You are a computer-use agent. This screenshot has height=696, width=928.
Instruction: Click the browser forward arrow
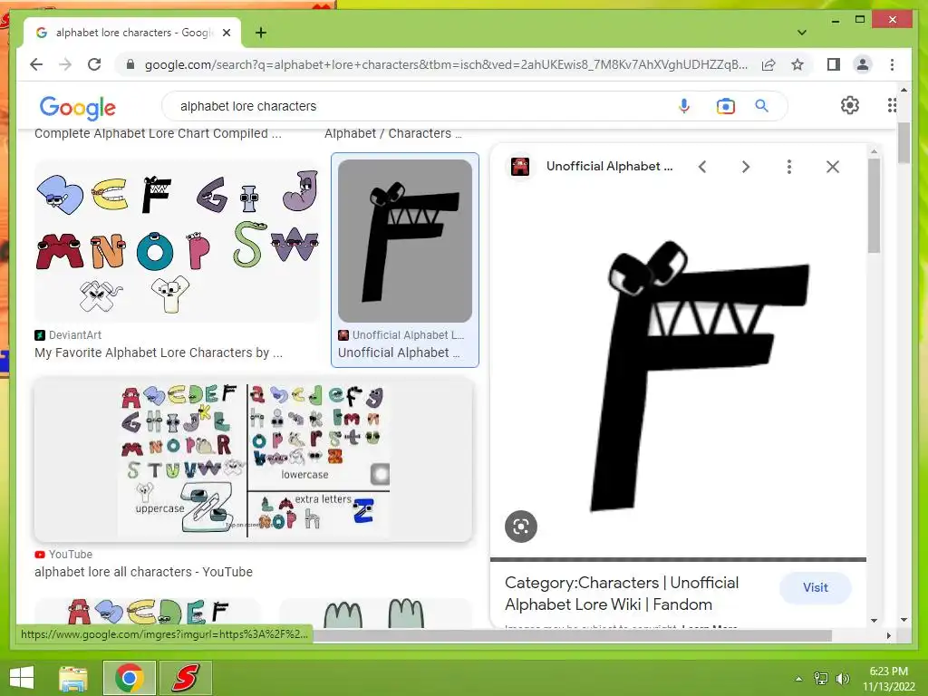[65, 64]
